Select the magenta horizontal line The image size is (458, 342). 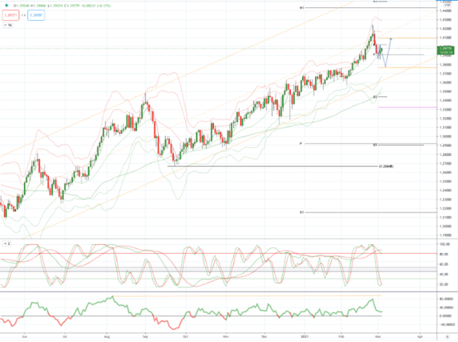click(x=407, y=107)
